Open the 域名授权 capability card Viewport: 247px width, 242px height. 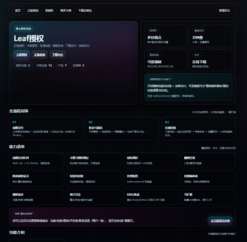tap(151, 160)
